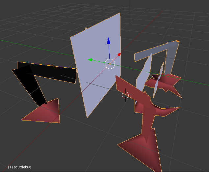Click the blue Z-axis gizmo arrow
This screenshot has height=172, width=209.
pyautogui.click(x=109, y=41)
